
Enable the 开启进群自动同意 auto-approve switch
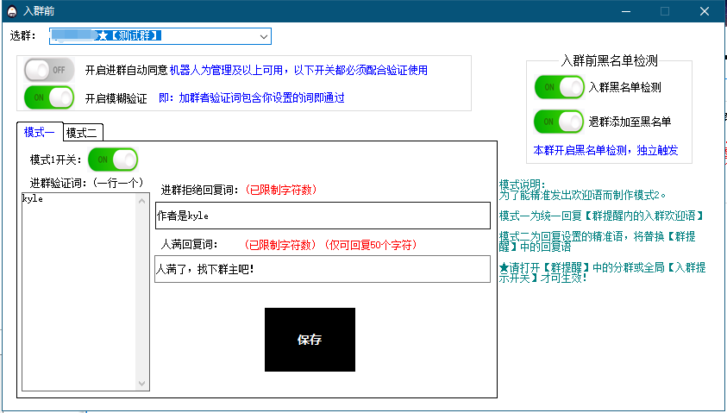[x=48, y=70]
